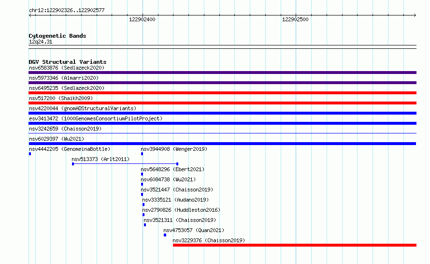Open nsv513373 (Arlt2011) label
Image resolution: width=430 pixels, height=264 pixels.
click(x=100, y=159)
